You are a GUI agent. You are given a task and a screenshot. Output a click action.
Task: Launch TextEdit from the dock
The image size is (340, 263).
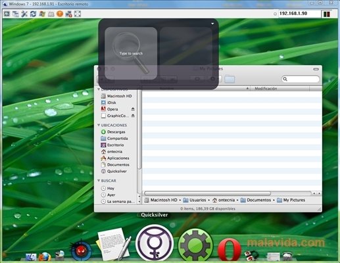(x=114, y=244)
